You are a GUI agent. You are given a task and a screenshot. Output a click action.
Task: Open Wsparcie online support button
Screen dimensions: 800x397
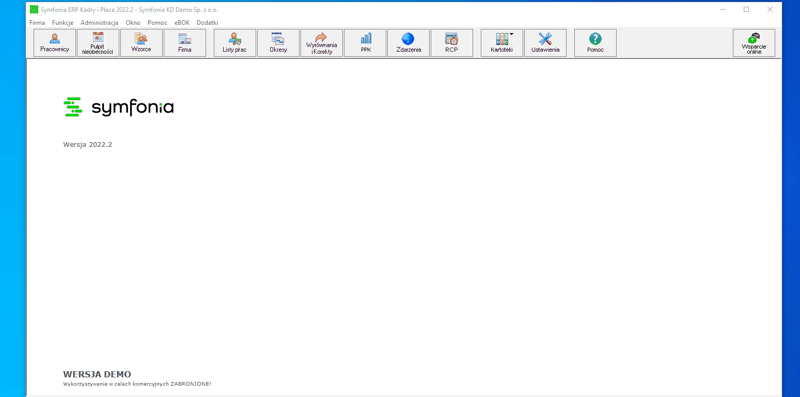[x=754, y=43]
